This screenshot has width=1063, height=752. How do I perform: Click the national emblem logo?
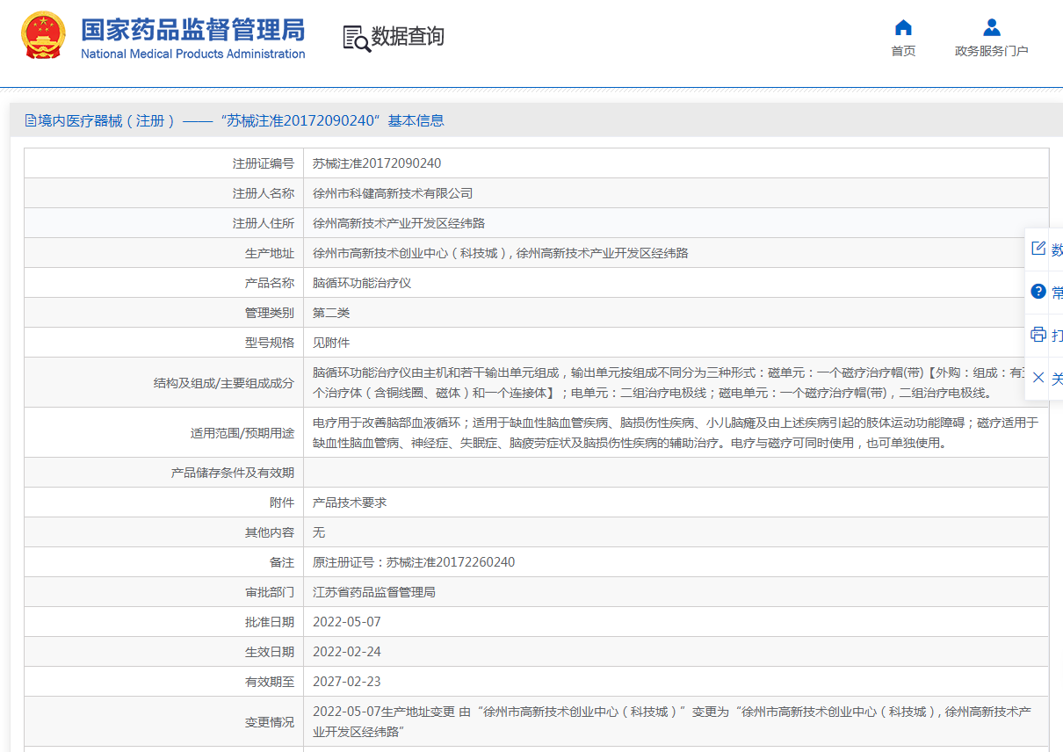(43, 35)
